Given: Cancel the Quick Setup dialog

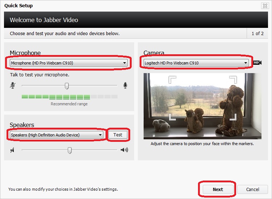Looking at the screenshot, I should [252, 190].
